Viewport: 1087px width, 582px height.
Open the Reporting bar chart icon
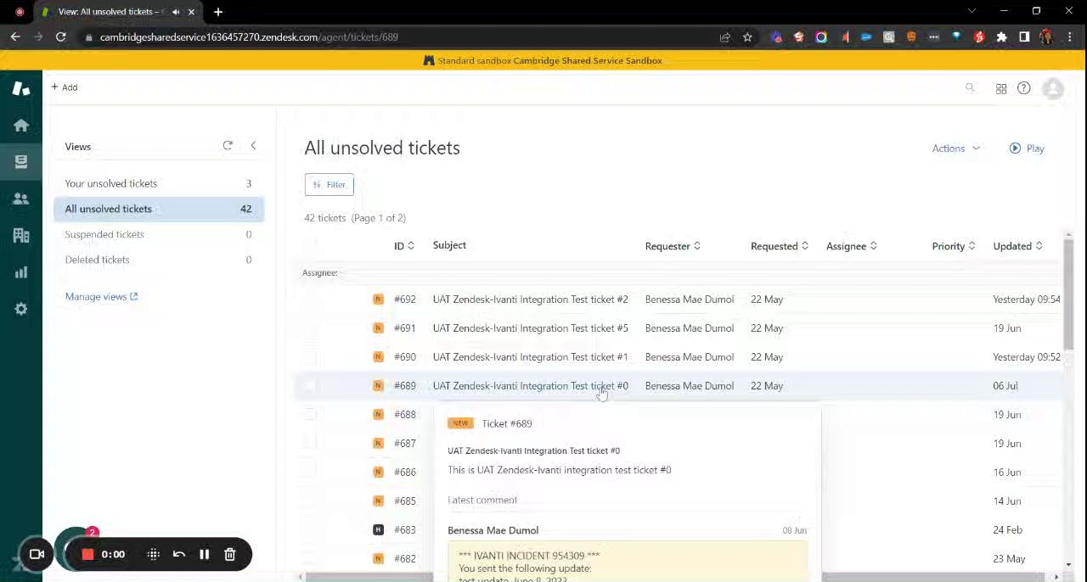pyautogui.click(x=21, y=272)
